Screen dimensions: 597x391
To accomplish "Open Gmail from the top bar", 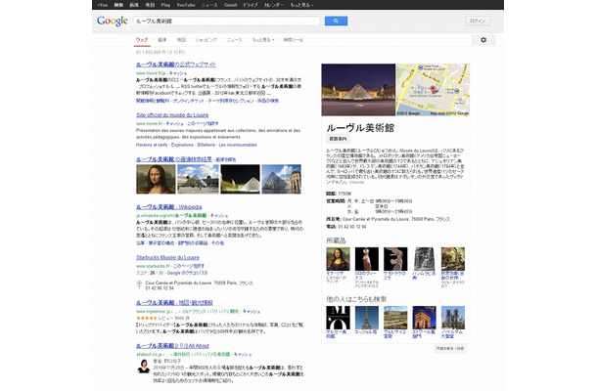I will pyautogui.click(x=230, y=5).
